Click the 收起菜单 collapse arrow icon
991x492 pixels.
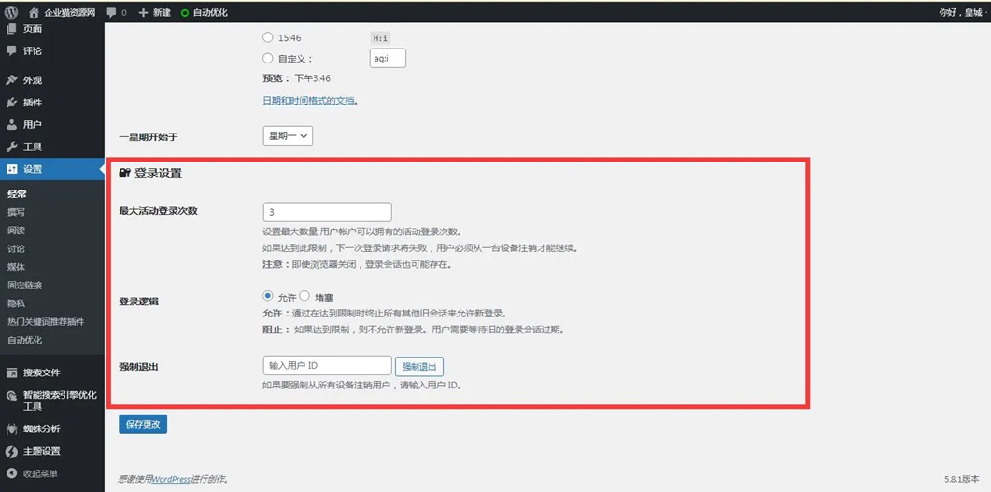point(11,473)
